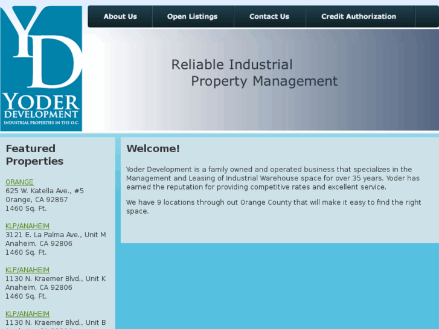Go to Open Listings page

pos(193,16)
